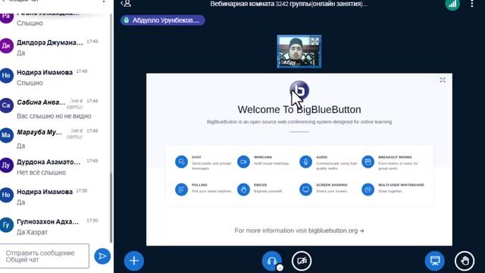This screenshot has width=485, height=273.
Task: Select the name Гулнозахон Адха in chat
Action: point(48,221)
